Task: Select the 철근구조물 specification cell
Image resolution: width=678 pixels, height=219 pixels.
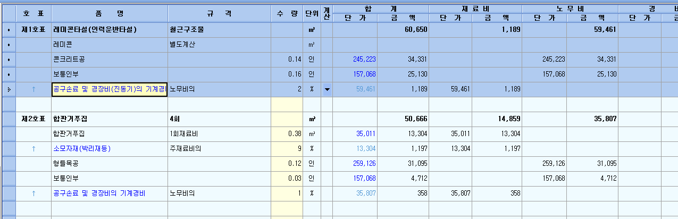Action: (x=220, y=30)
